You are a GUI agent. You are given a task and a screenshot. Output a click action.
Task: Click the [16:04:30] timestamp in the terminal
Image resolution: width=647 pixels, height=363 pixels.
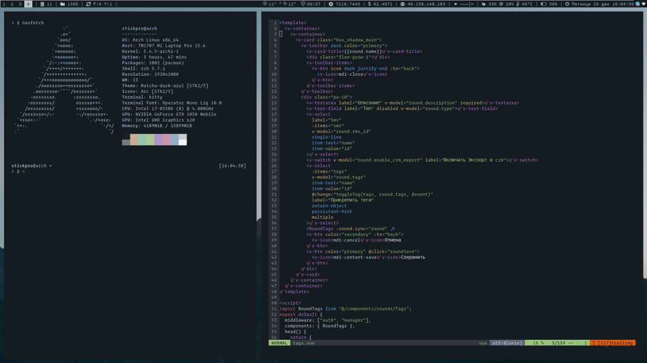(x=233, y=166)
